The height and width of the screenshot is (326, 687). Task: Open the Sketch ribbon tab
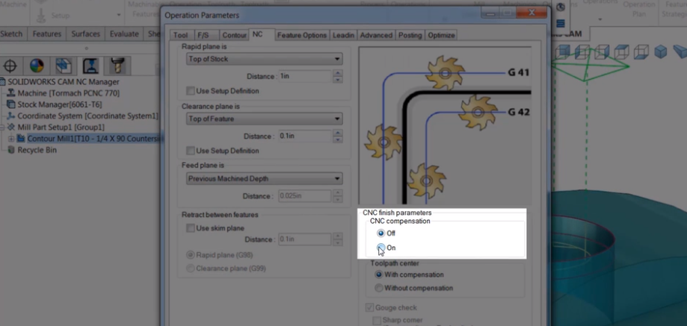coord(12,34)
